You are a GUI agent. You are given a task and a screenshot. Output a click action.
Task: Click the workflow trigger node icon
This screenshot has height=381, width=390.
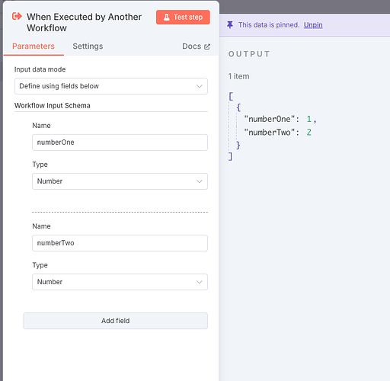tap(17, 17)
